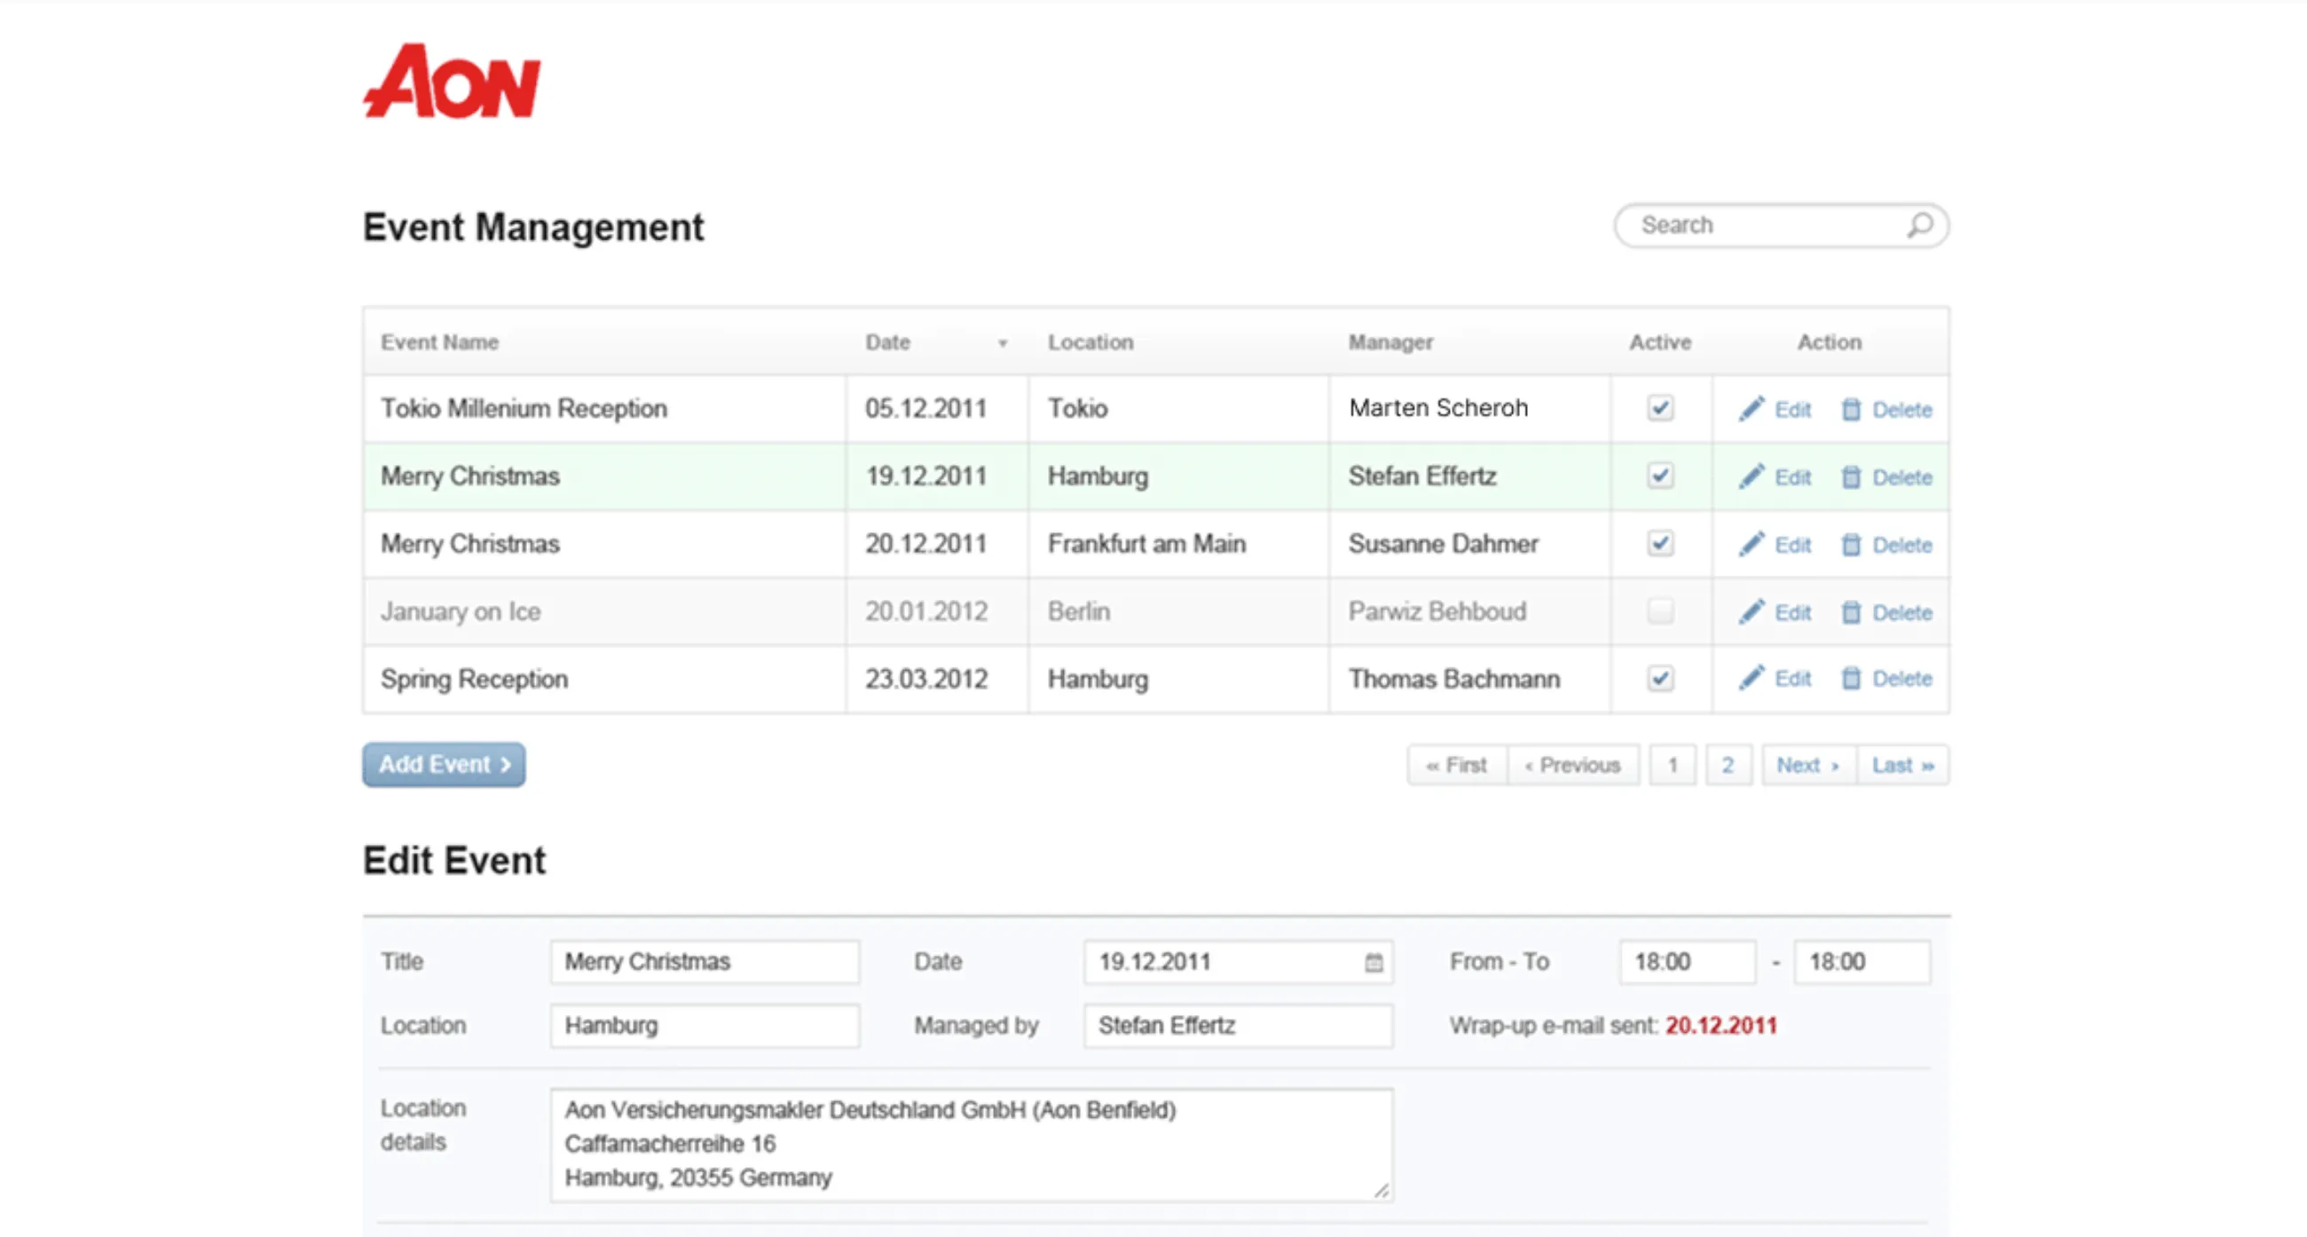This screenshot has height=1237, width=2307.
Task: Uncheck Active for Spring Reception
Action: click(x=1659, y=678)
